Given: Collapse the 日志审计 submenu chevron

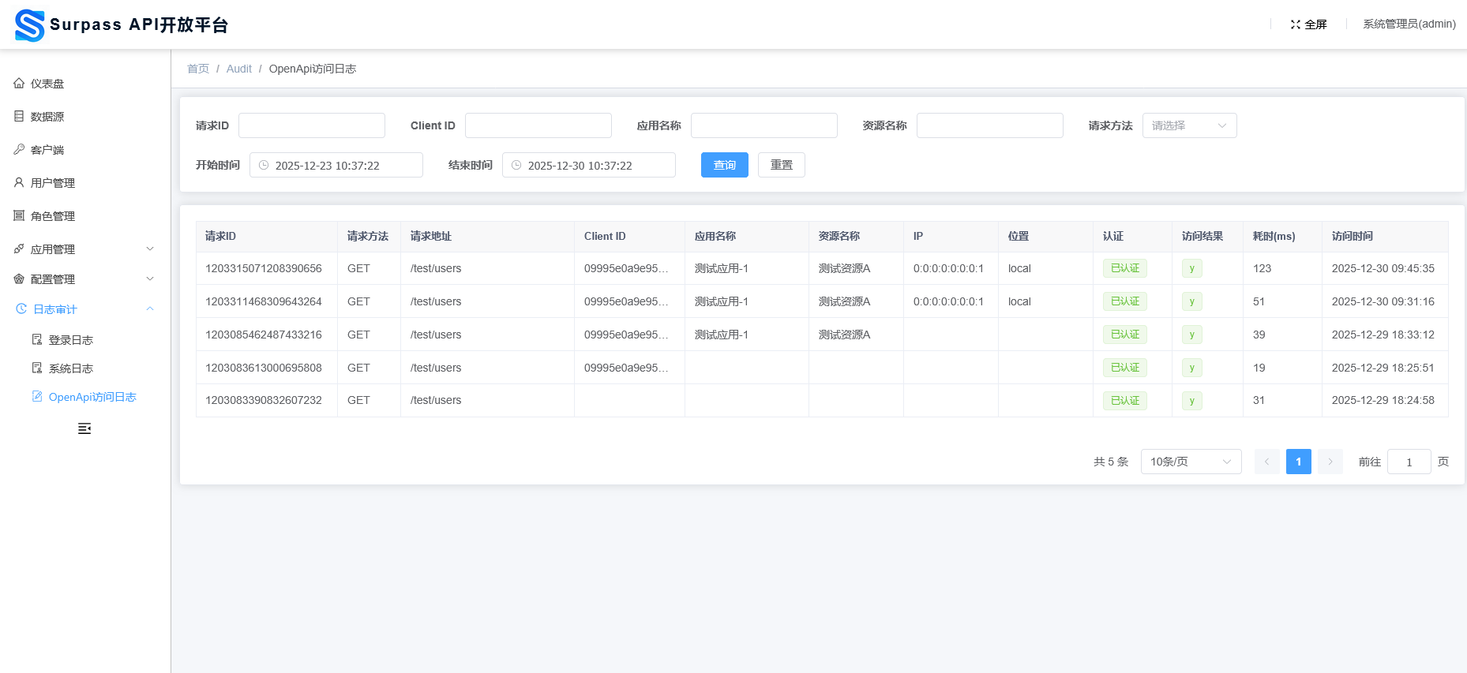Looking at the screenshot, I should [150, 308].
